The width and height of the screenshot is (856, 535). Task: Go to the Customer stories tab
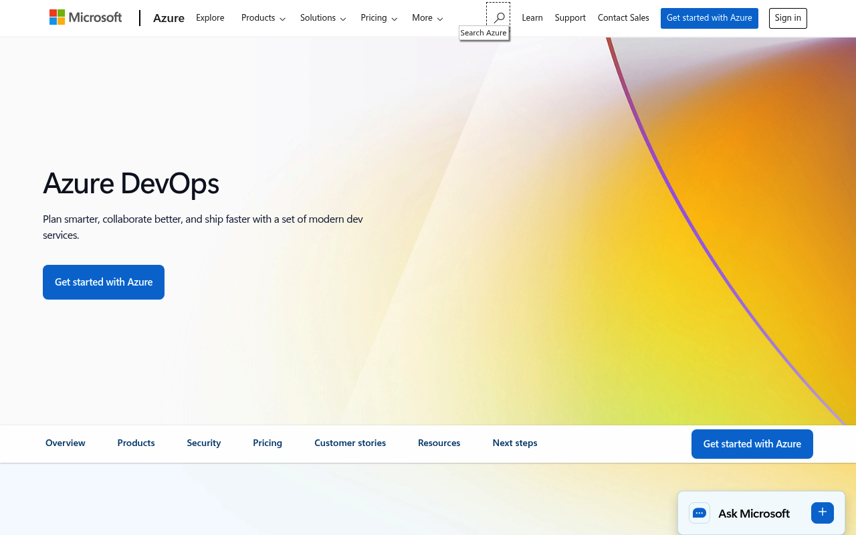[x=350, y=443]
